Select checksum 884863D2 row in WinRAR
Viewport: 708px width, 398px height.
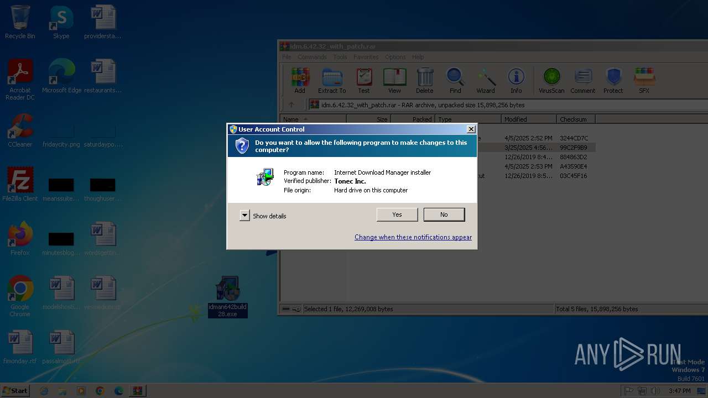pos(574,157)
